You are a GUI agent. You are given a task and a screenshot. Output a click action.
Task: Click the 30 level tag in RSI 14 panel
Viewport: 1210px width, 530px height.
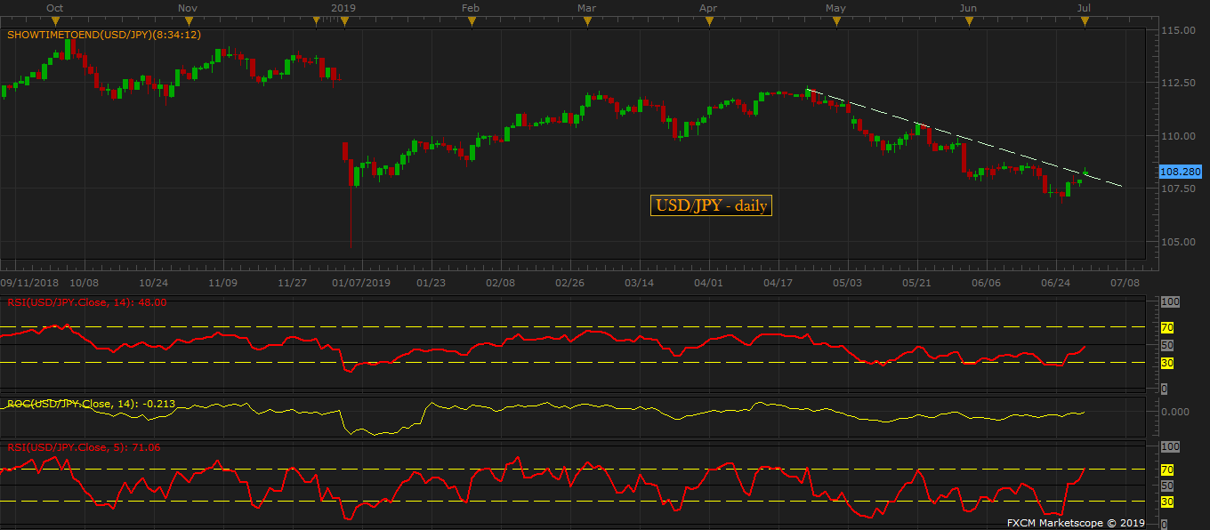[1167, 363]
